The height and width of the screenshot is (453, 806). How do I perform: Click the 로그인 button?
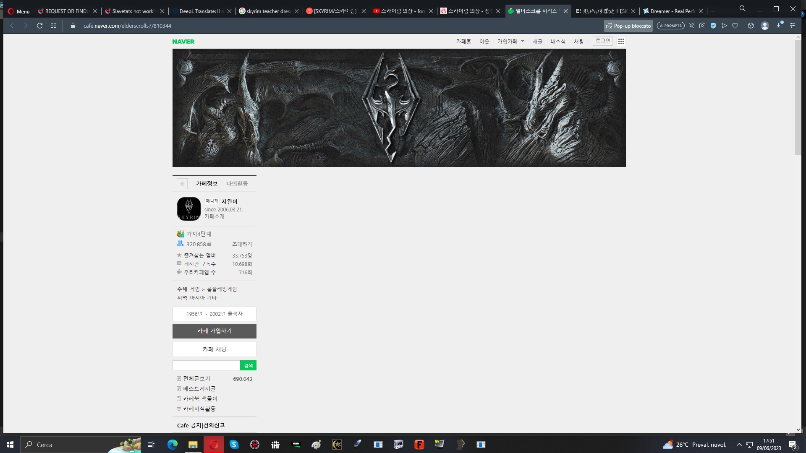click(603, 41)
